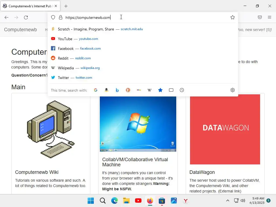Open the retro computer Wiki image
The image size is (276, 207).
pos(51,129)
